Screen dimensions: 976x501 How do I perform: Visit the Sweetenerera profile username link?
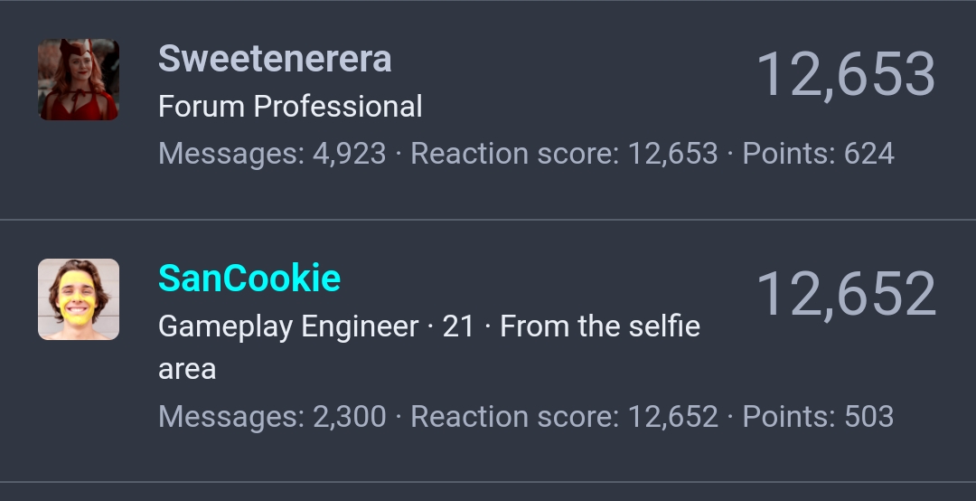[275, 59]
